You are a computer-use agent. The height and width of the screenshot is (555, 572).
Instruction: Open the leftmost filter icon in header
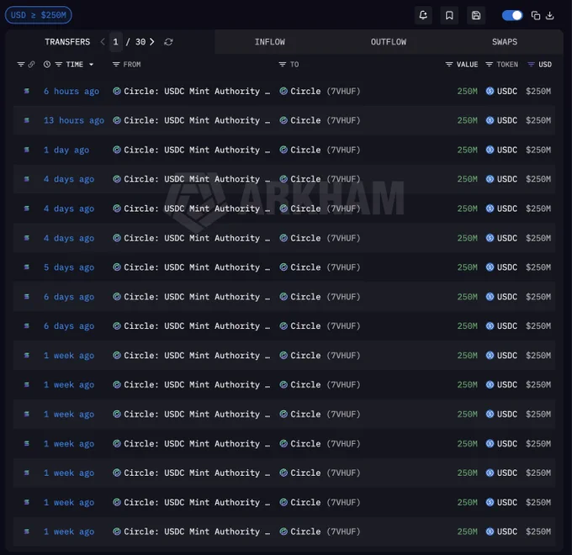21,65
